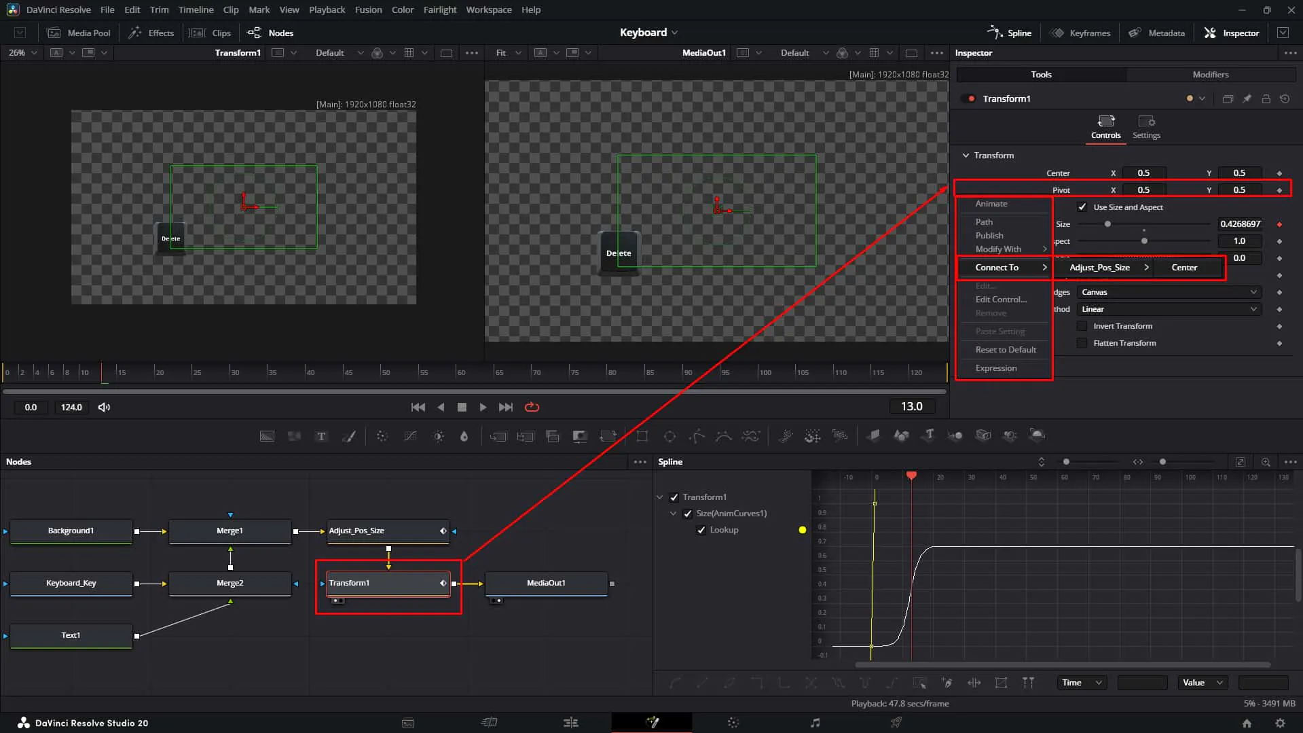
Task: Open the Fairlight page music note icon
Action: click(815, 723)
